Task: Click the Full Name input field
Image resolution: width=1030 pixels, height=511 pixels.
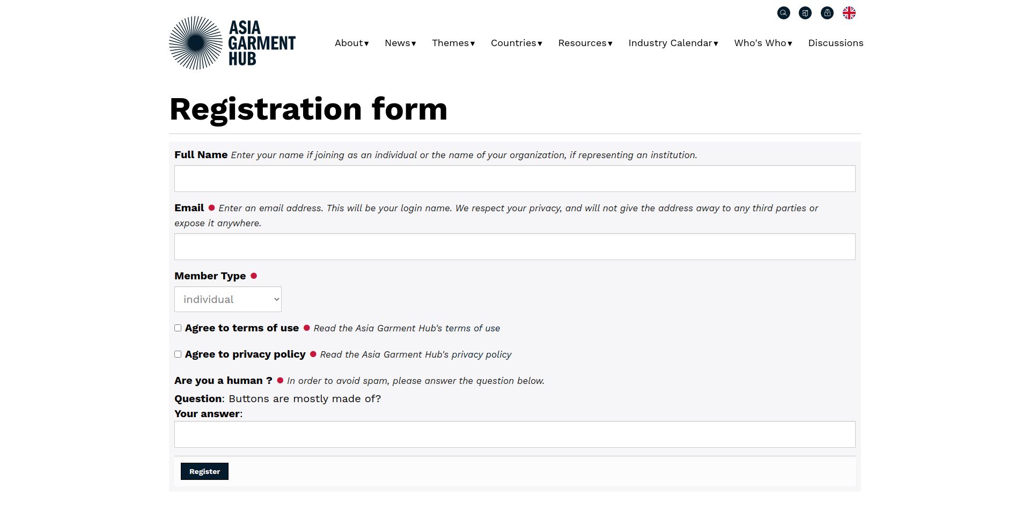Action: tap(515, 178)
